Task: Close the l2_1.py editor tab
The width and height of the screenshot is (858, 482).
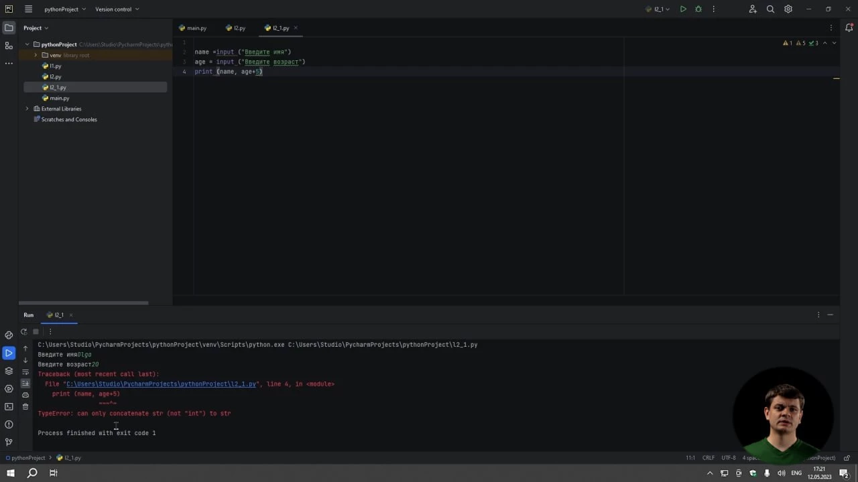Action: pyautogui.click(x=296, y=28)
